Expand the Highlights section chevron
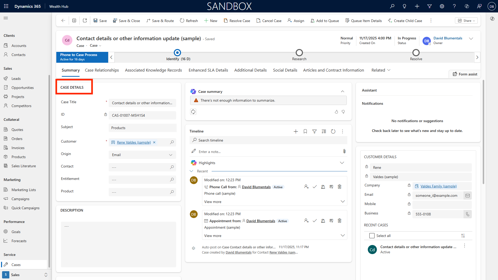Viewport: 498px width, 280px height. click(342, 163)
